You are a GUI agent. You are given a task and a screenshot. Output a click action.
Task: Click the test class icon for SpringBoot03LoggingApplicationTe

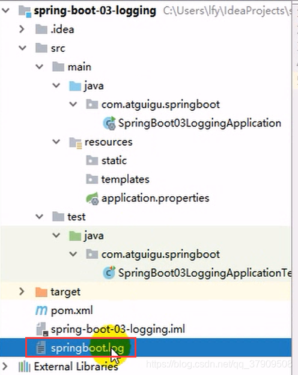point(109,273)
